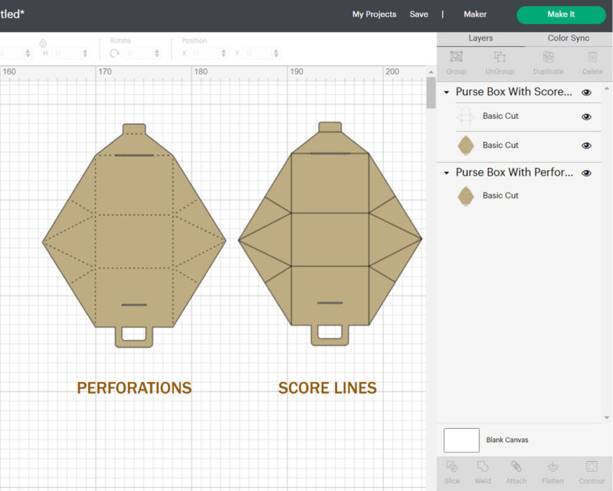Select the Slice tool
Viewport: 613px width, 491px height.
[x=452, y=471]
